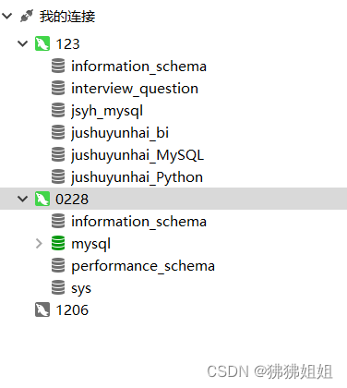Click the plug icon beside 我的连接
Image resolution: width=347 pixels, height=388 pixels.
[x=27, y=16]
